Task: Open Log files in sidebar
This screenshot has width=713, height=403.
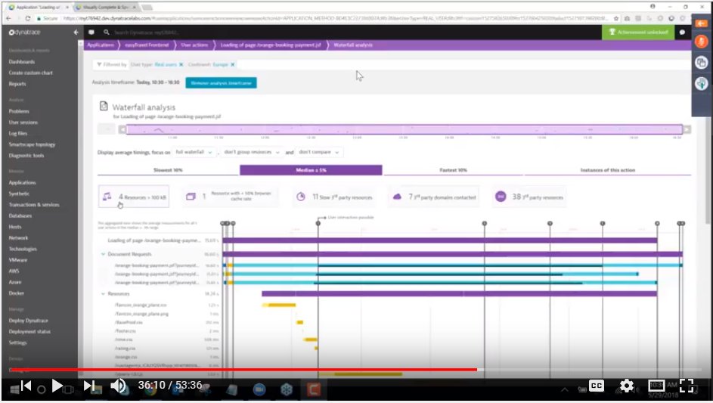Action: pyautogui.click(x=17, y=133)
